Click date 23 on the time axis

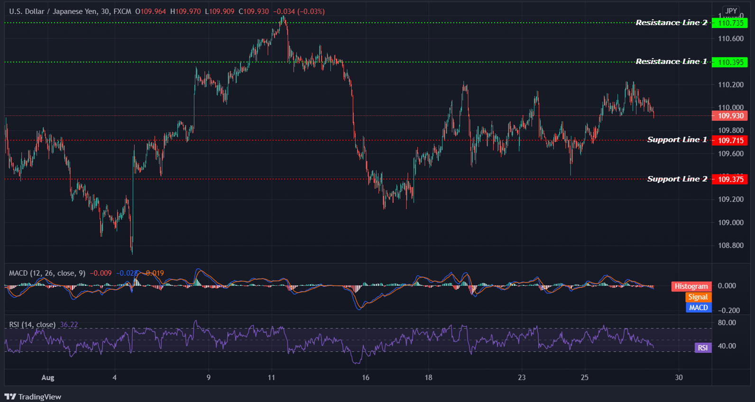point(522,378)
